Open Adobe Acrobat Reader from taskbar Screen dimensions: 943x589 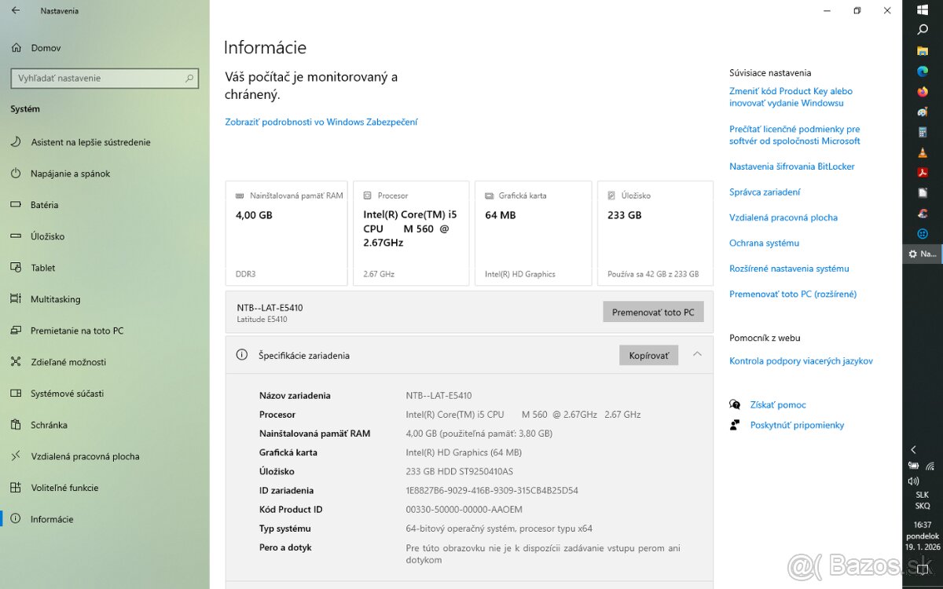[923, 173]
